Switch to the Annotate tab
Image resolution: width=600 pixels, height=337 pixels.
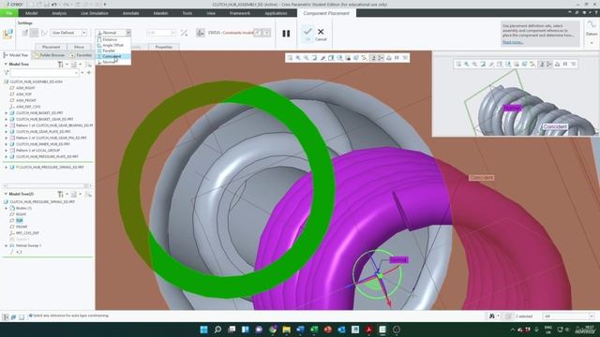coord(131,13)
